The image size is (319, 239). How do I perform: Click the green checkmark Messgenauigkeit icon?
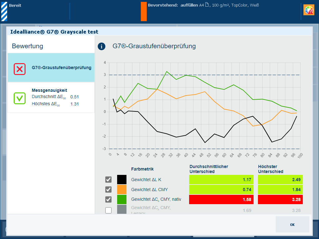(x=20, y=98)
